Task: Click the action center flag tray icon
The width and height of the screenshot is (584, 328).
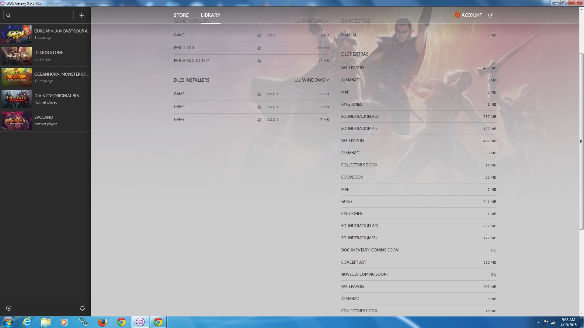Action: pyautogui.click(x=546, y=322)
